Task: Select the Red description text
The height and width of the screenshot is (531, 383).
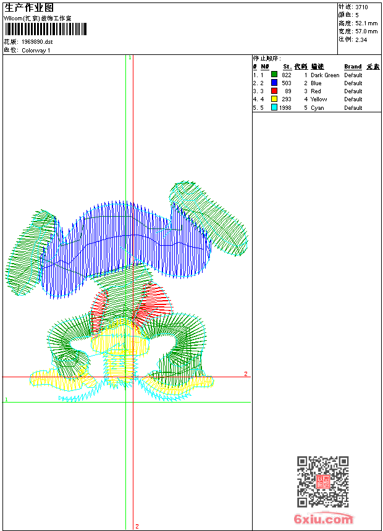Action: point(316,91)
